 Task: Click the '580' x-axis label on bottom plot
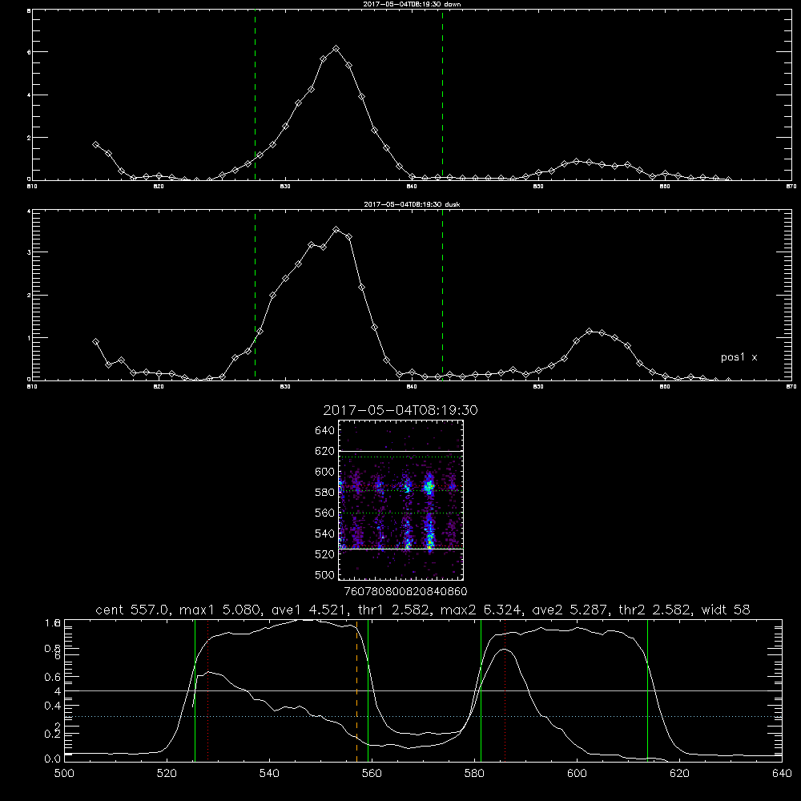point(474,774)
